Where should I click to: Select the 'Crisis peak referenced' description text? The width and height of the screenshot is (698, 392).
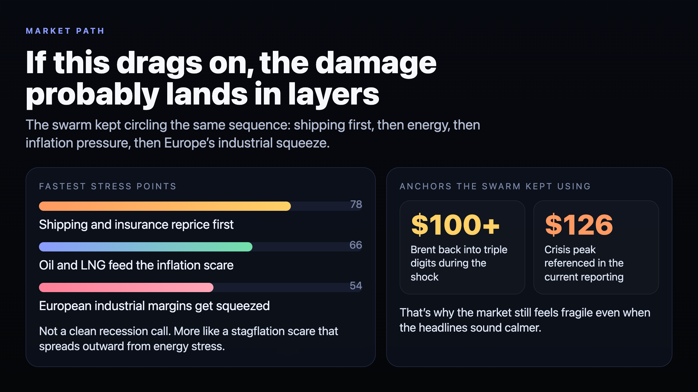584,263
